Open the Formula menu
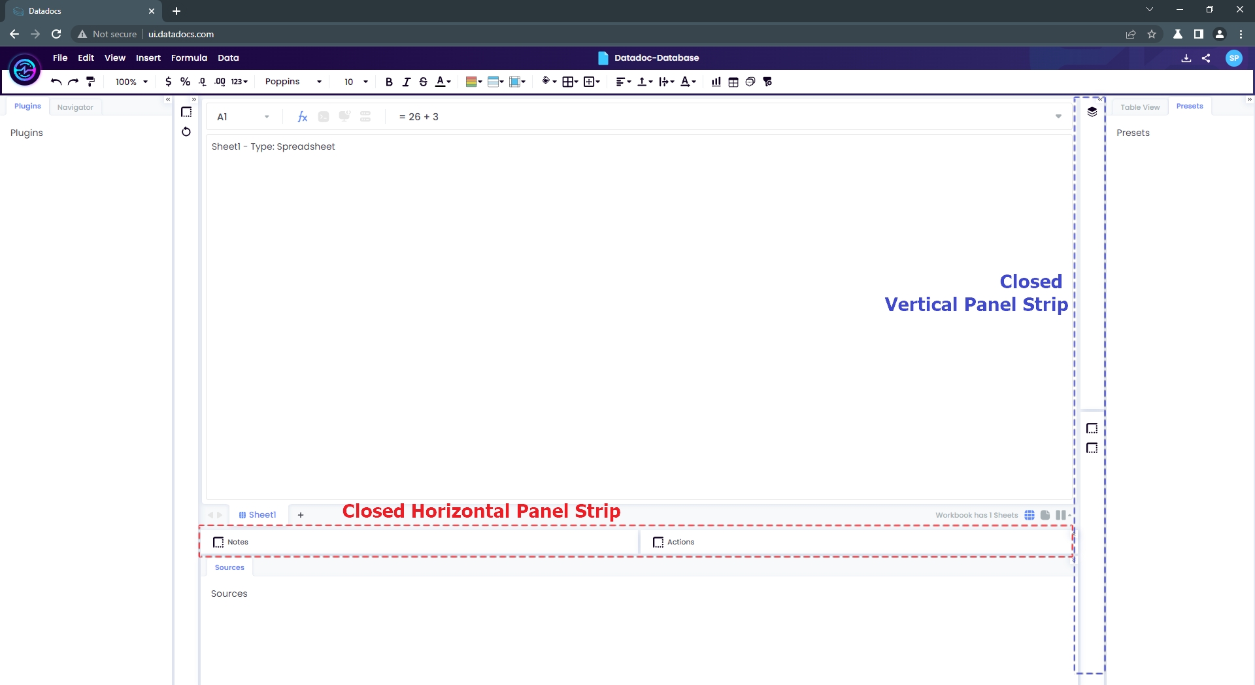This screenshot has width=1255, height=685. pos(189,58)
